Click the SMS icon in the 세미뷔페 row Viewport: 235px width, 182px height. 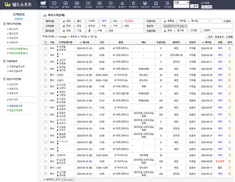(x=229, y=155)
